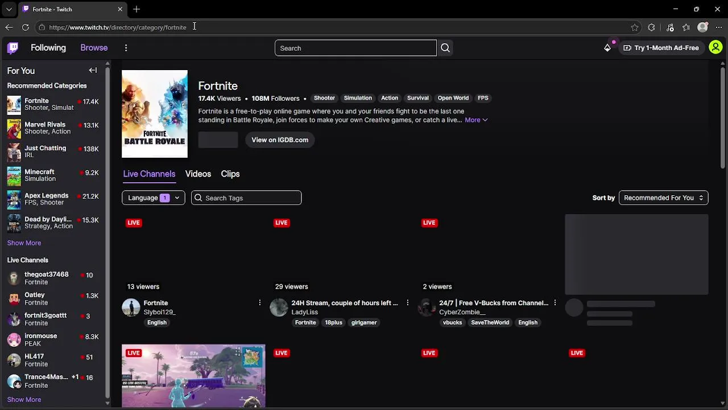Click the vbucks tag on CyberZombie__ stream
The width and height of the screenshot is (728, 410).
pyautogui.click(x=452, y=323)
